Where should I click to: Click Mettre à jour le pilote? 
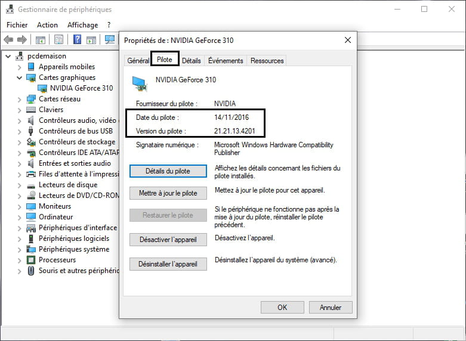pyautogui.click(x=168, y=193)
